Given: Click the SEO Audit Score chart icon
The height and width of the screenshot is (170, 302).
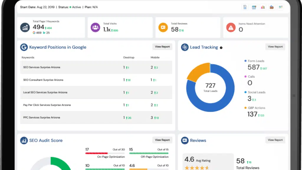Looking at the screenshot, I should coord(24,140).
